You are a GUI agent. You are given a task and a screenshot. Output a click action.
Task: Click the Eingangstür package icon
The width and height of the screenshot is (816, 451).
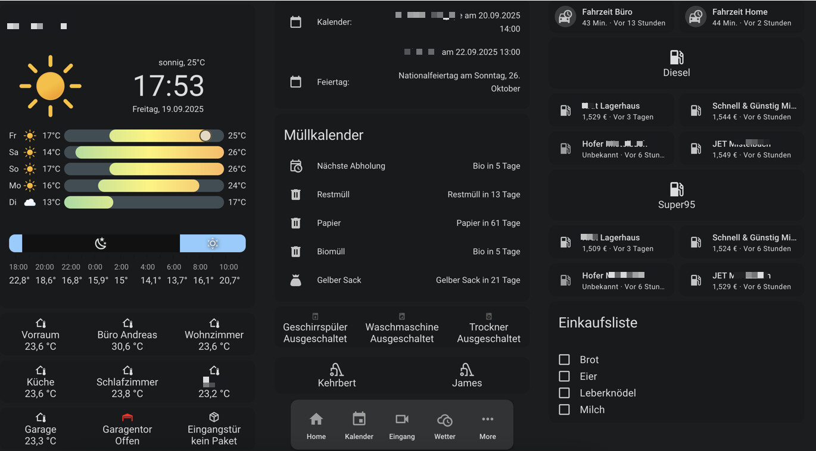[214, 417]
